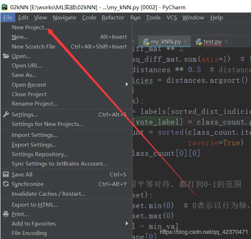The image size is (251, 239).
Task: Click code text 'sorted(class_count.ite'
Action: (x=204, y=132)
